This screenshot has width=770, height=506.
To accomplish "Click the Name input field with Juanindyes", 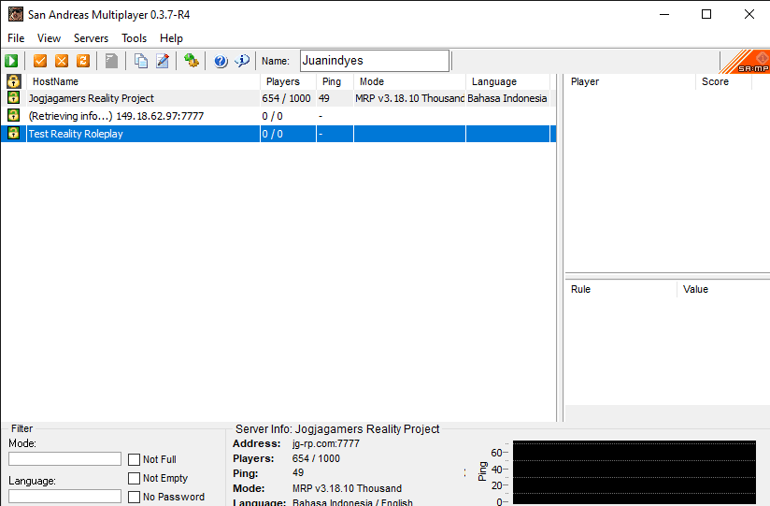I will click(375, 61).
